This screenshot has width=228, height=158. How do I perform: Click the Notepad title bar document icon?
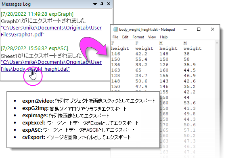(x=115, y=29)
